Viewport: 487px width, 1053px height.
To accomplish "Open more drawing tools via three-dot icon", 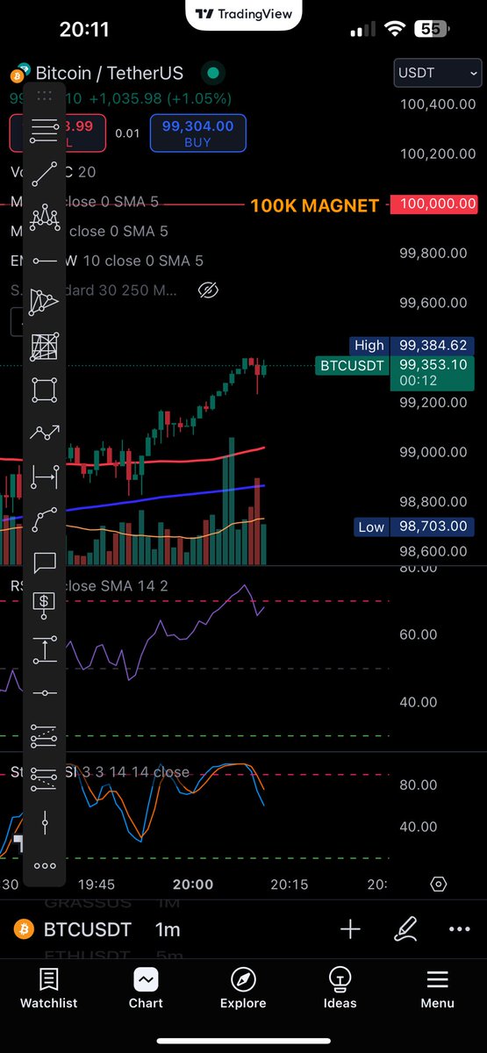I will pos(45,866).
